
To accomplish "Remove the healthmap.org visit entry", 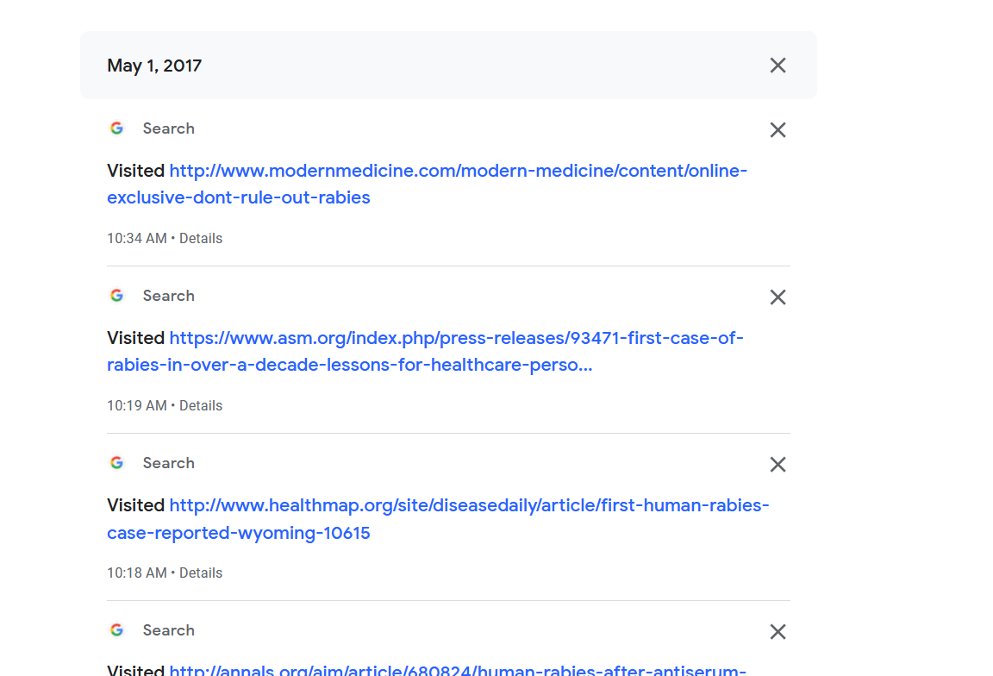I will [778, 465].
